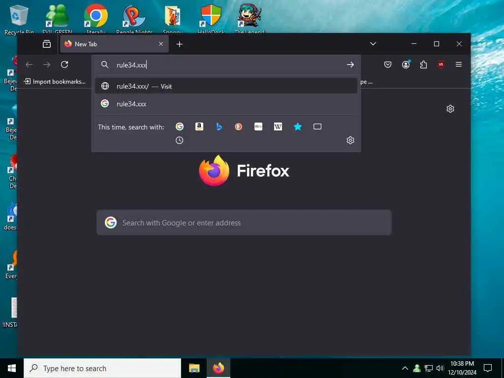This screenshot has width=504, height=378.
Task: Search in Tabs icon
Action: [x=317, y=126]
